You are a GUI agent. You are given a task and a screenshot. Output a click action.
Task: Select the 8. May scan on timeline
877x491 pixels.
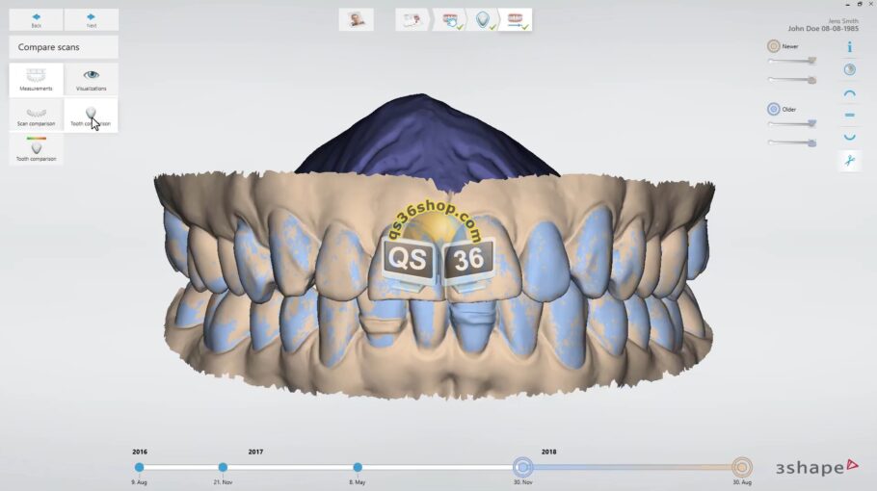(x=358, y=467)
